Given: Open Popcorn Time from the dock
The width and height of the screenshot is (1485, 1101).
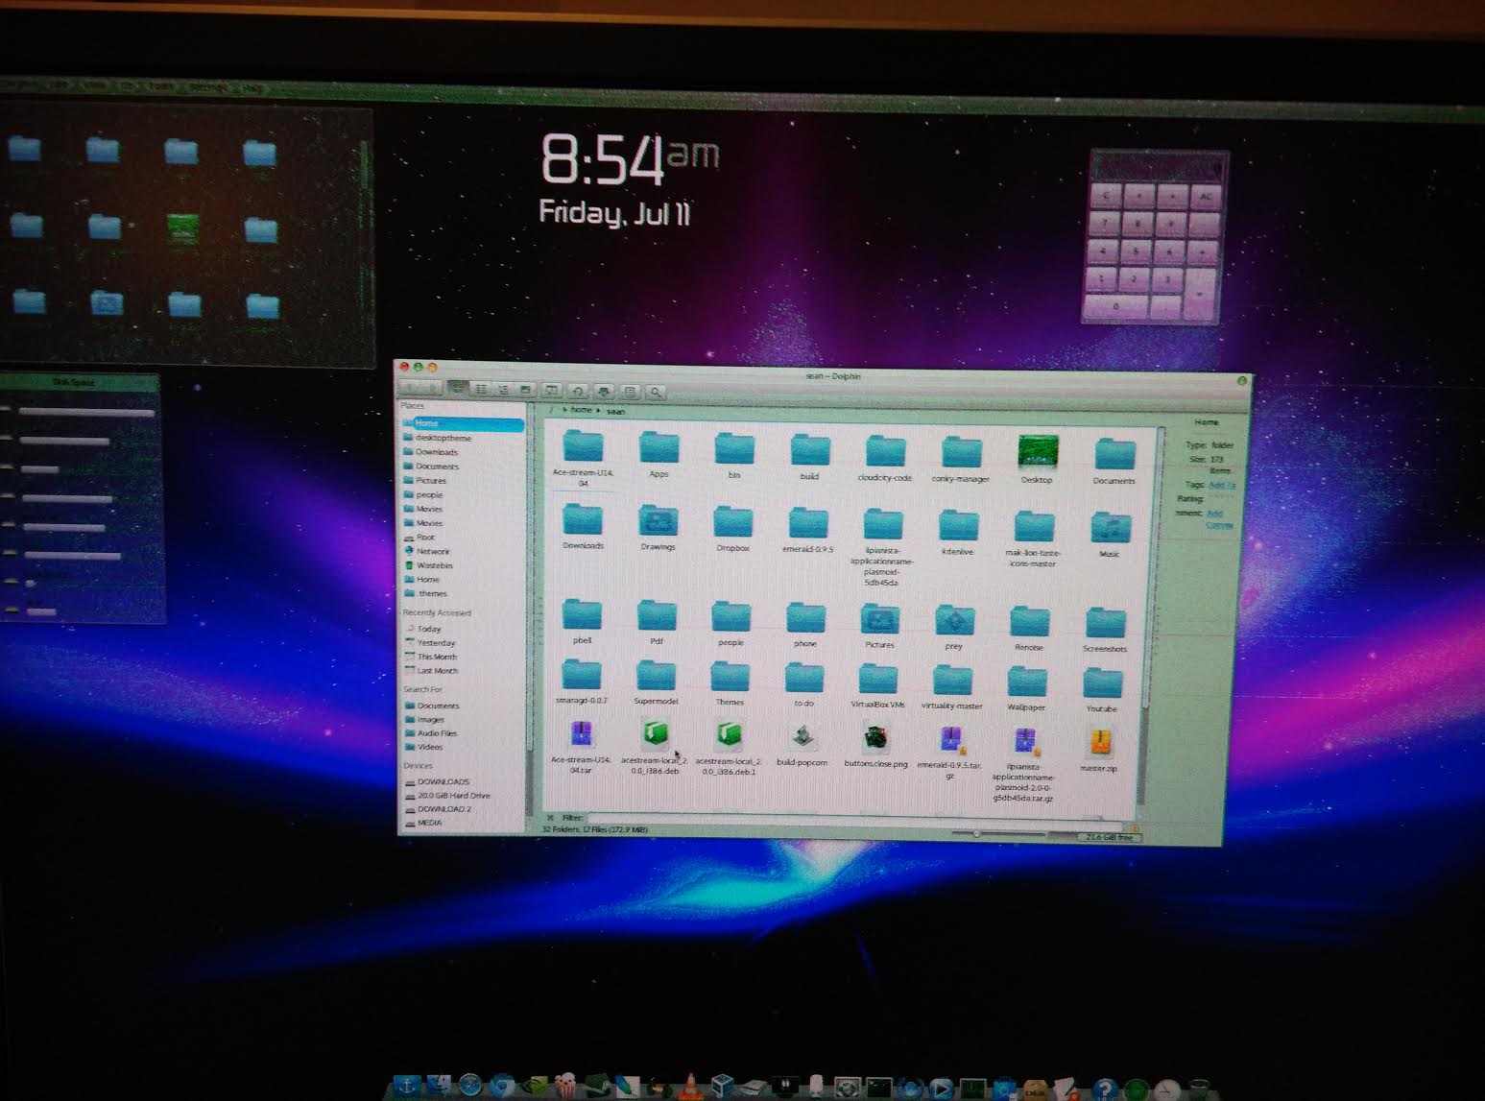Looking at the screenshot, I should click(566, 1086).
